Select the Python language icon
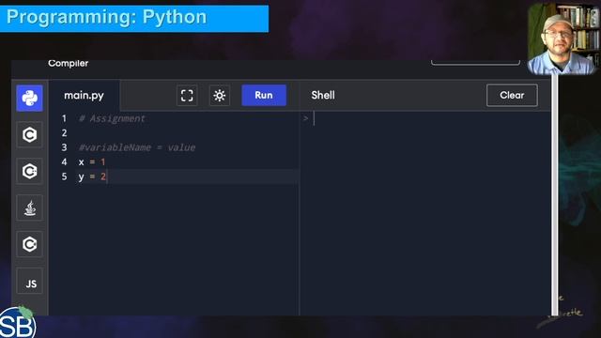The image size is (601, 338). pos(29,99)
